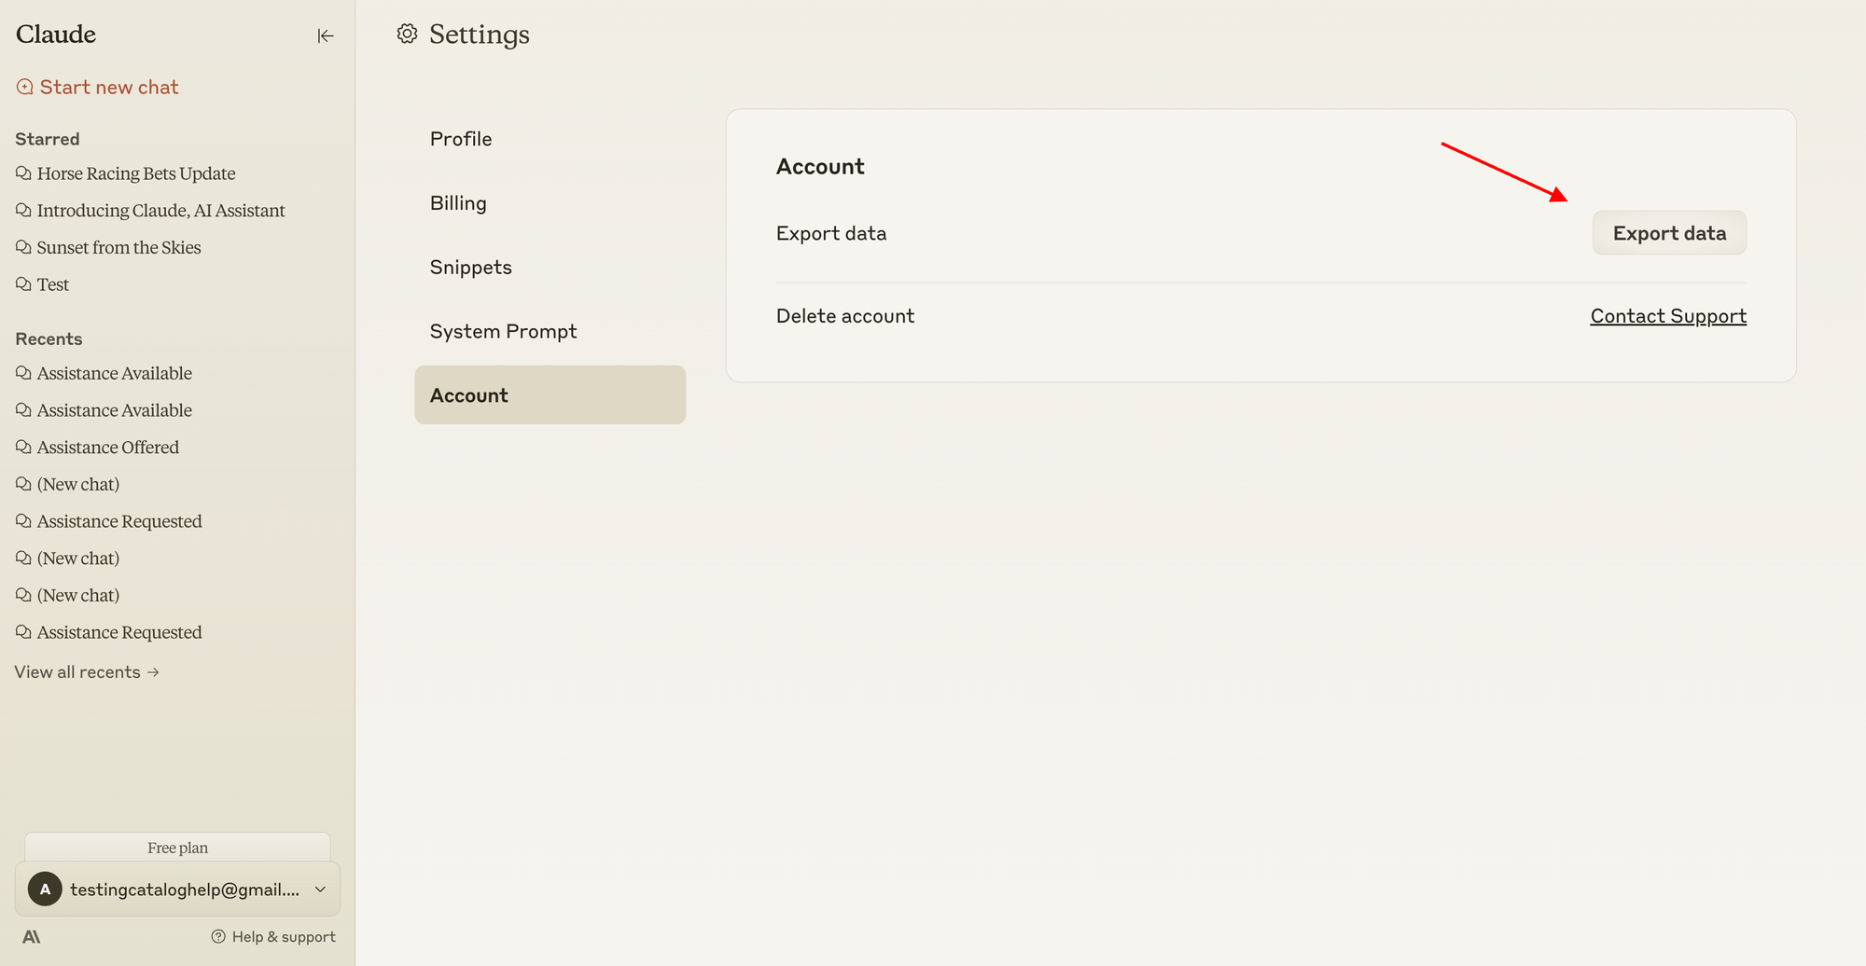View all recent chats
Screen dimensions: 1866x966
point(87,672)
